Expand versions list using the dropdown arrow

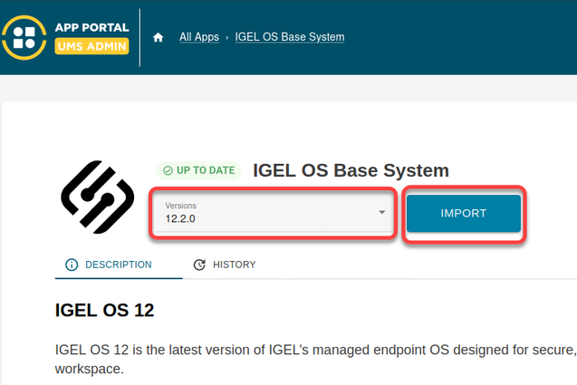click(x=382, y=213)
